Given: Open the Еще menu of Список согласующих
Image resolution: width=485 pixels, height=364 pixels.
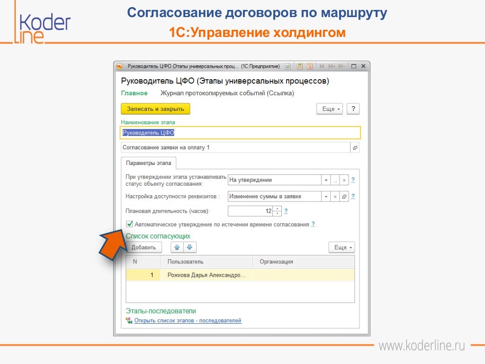Looking at the screenshot, I should tap(341, 247).
